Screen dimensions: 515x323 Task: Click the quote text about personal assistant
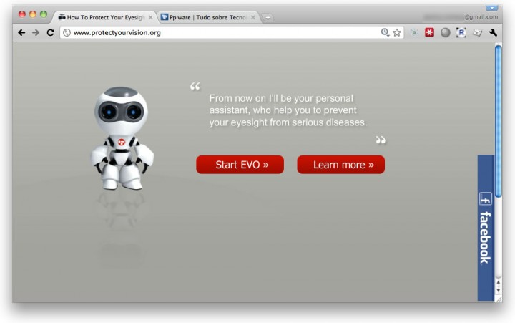(x=288, y=110)
